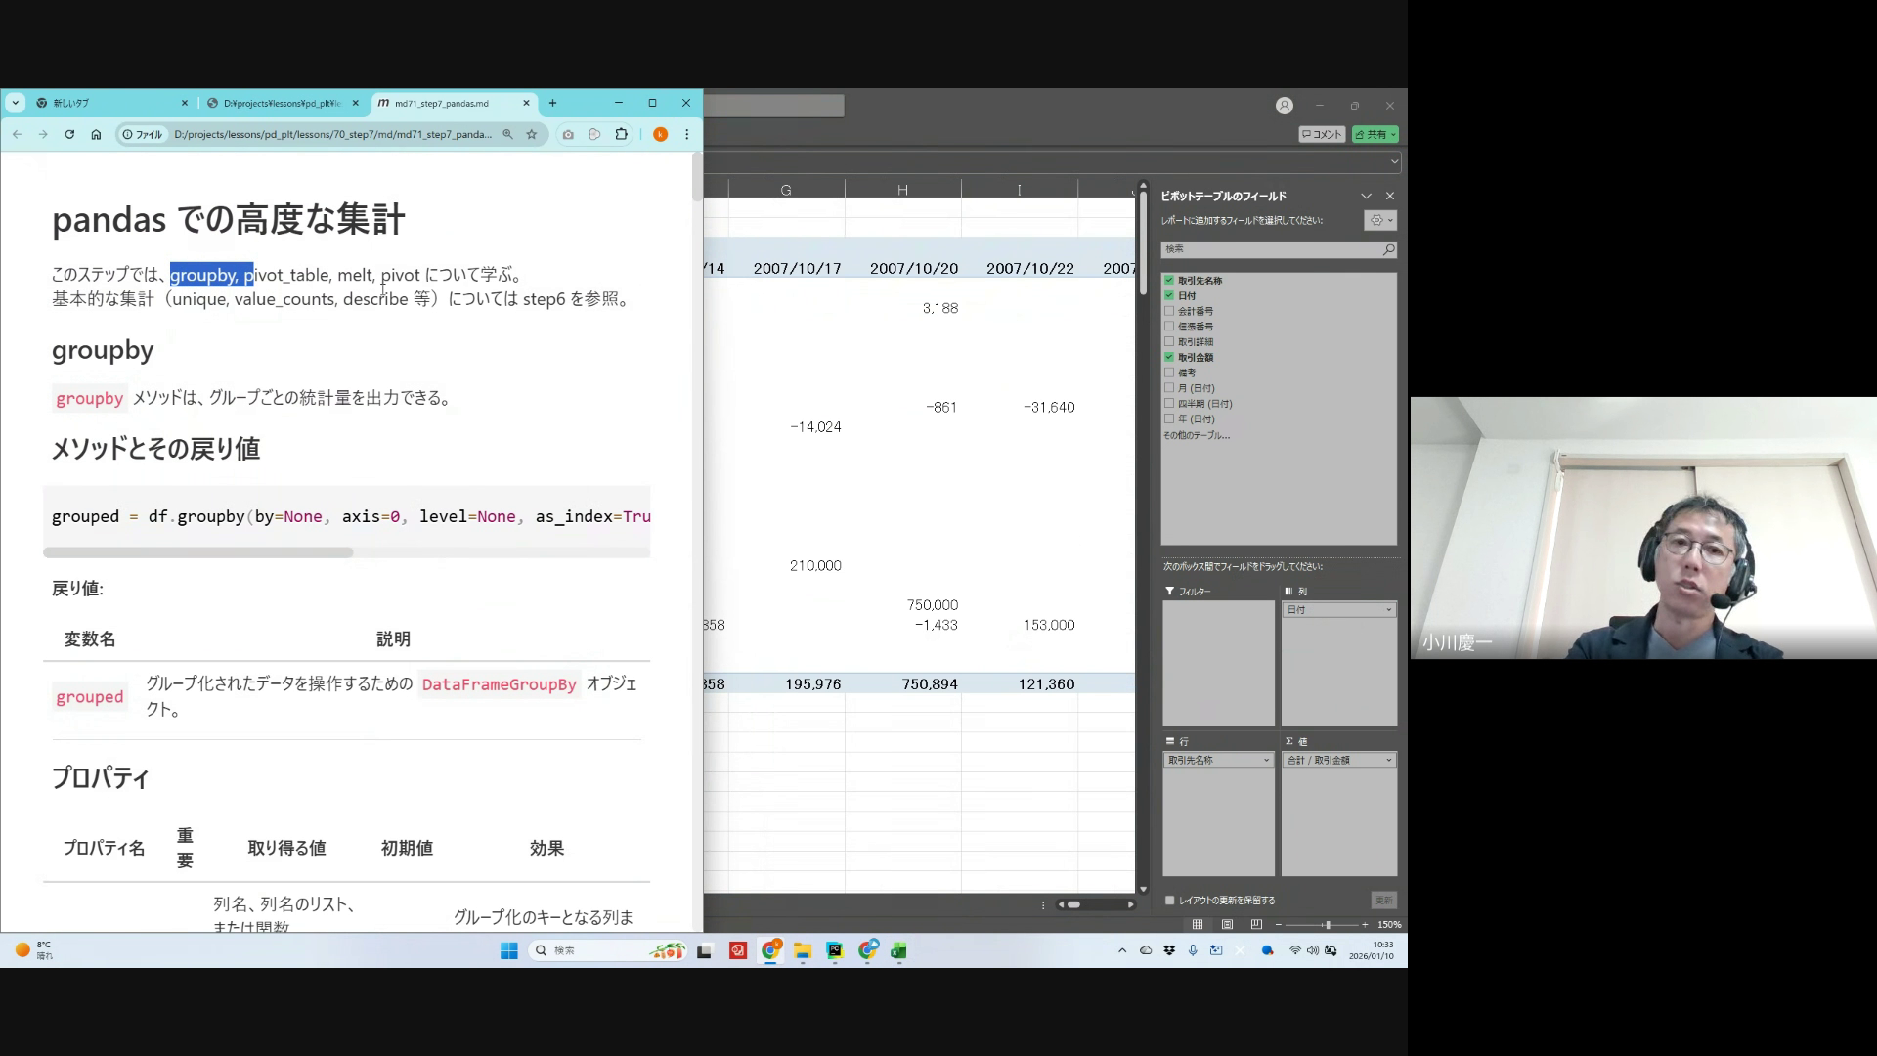The image size is (1877, 1056).
Task: Bookmark this page with star icon
Action: (x=532, y=135)
